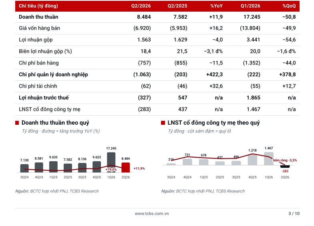Click the +11,9% label beside revenue chart

pos(139,169)
